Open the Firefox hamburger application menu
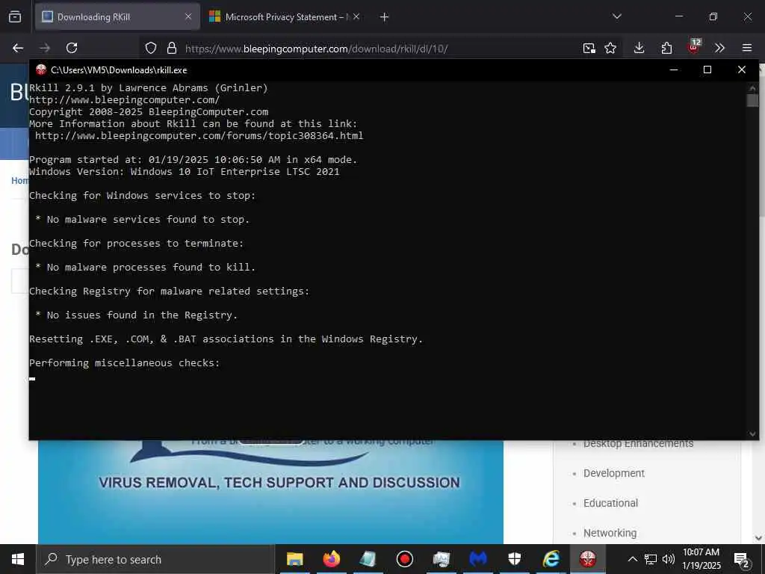This screenshot has width=765, height=574. tap(747, 48)
